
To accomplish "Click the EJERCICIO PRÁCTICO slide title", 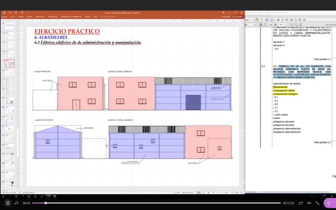I will click(x=67, y=31).
